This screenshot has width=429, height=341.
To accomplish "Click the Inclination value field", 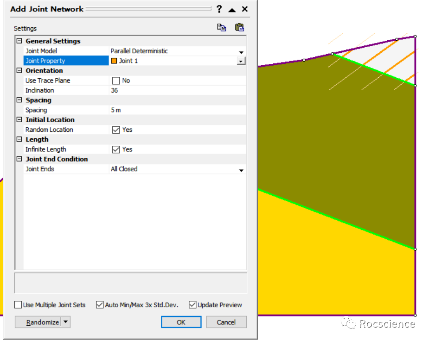I will point(176,90).
